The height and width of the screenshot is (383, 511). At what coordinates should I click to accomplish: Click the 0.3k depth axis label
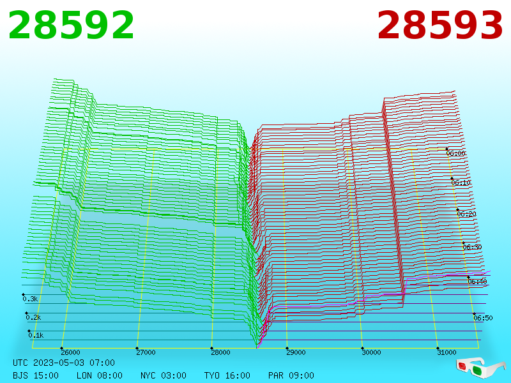coord(30,299)
